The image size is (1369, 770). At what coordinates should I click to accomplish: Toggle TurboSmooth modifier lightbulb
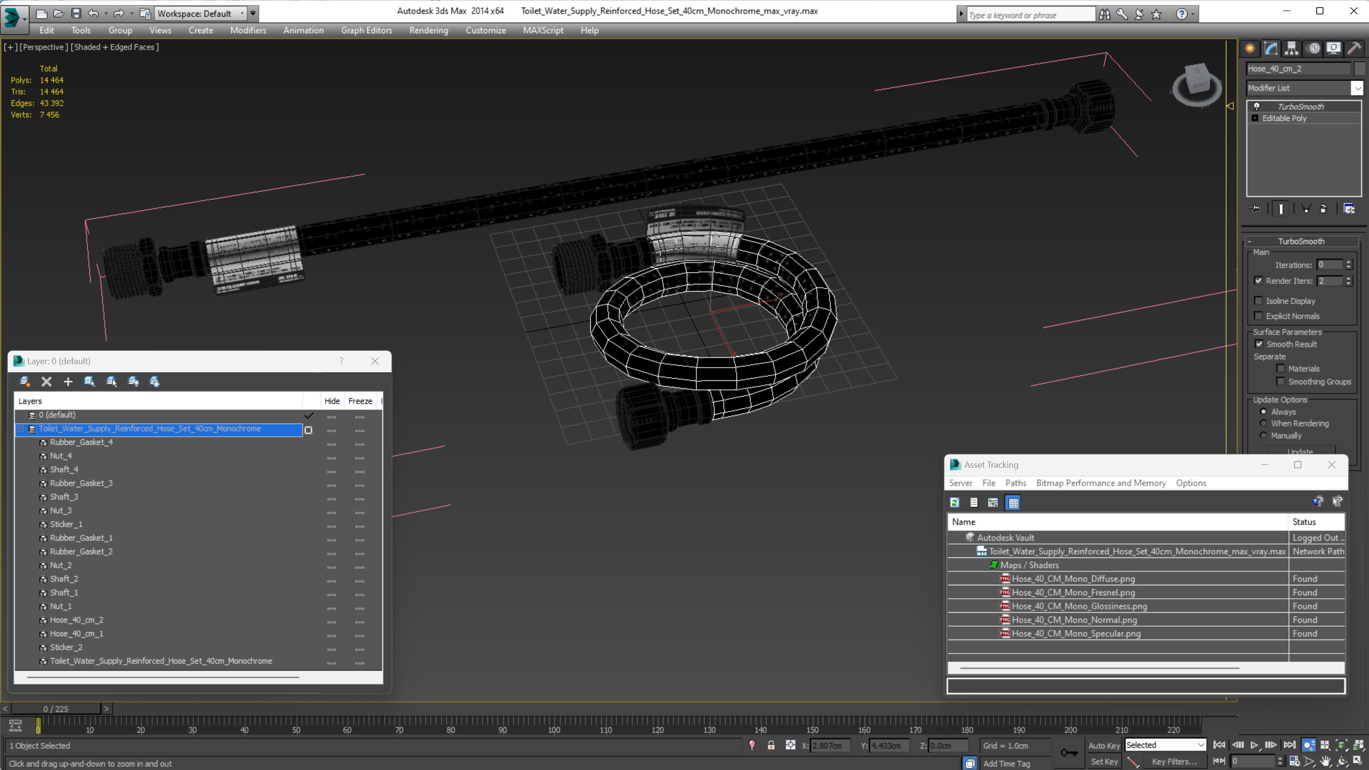pyautogui.click(x=1256, y=107)
